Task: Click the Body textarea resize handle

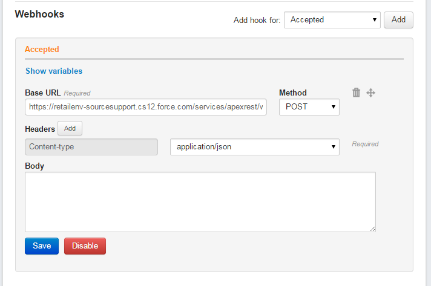Action: pyautogui.click(x=372, y=228)
